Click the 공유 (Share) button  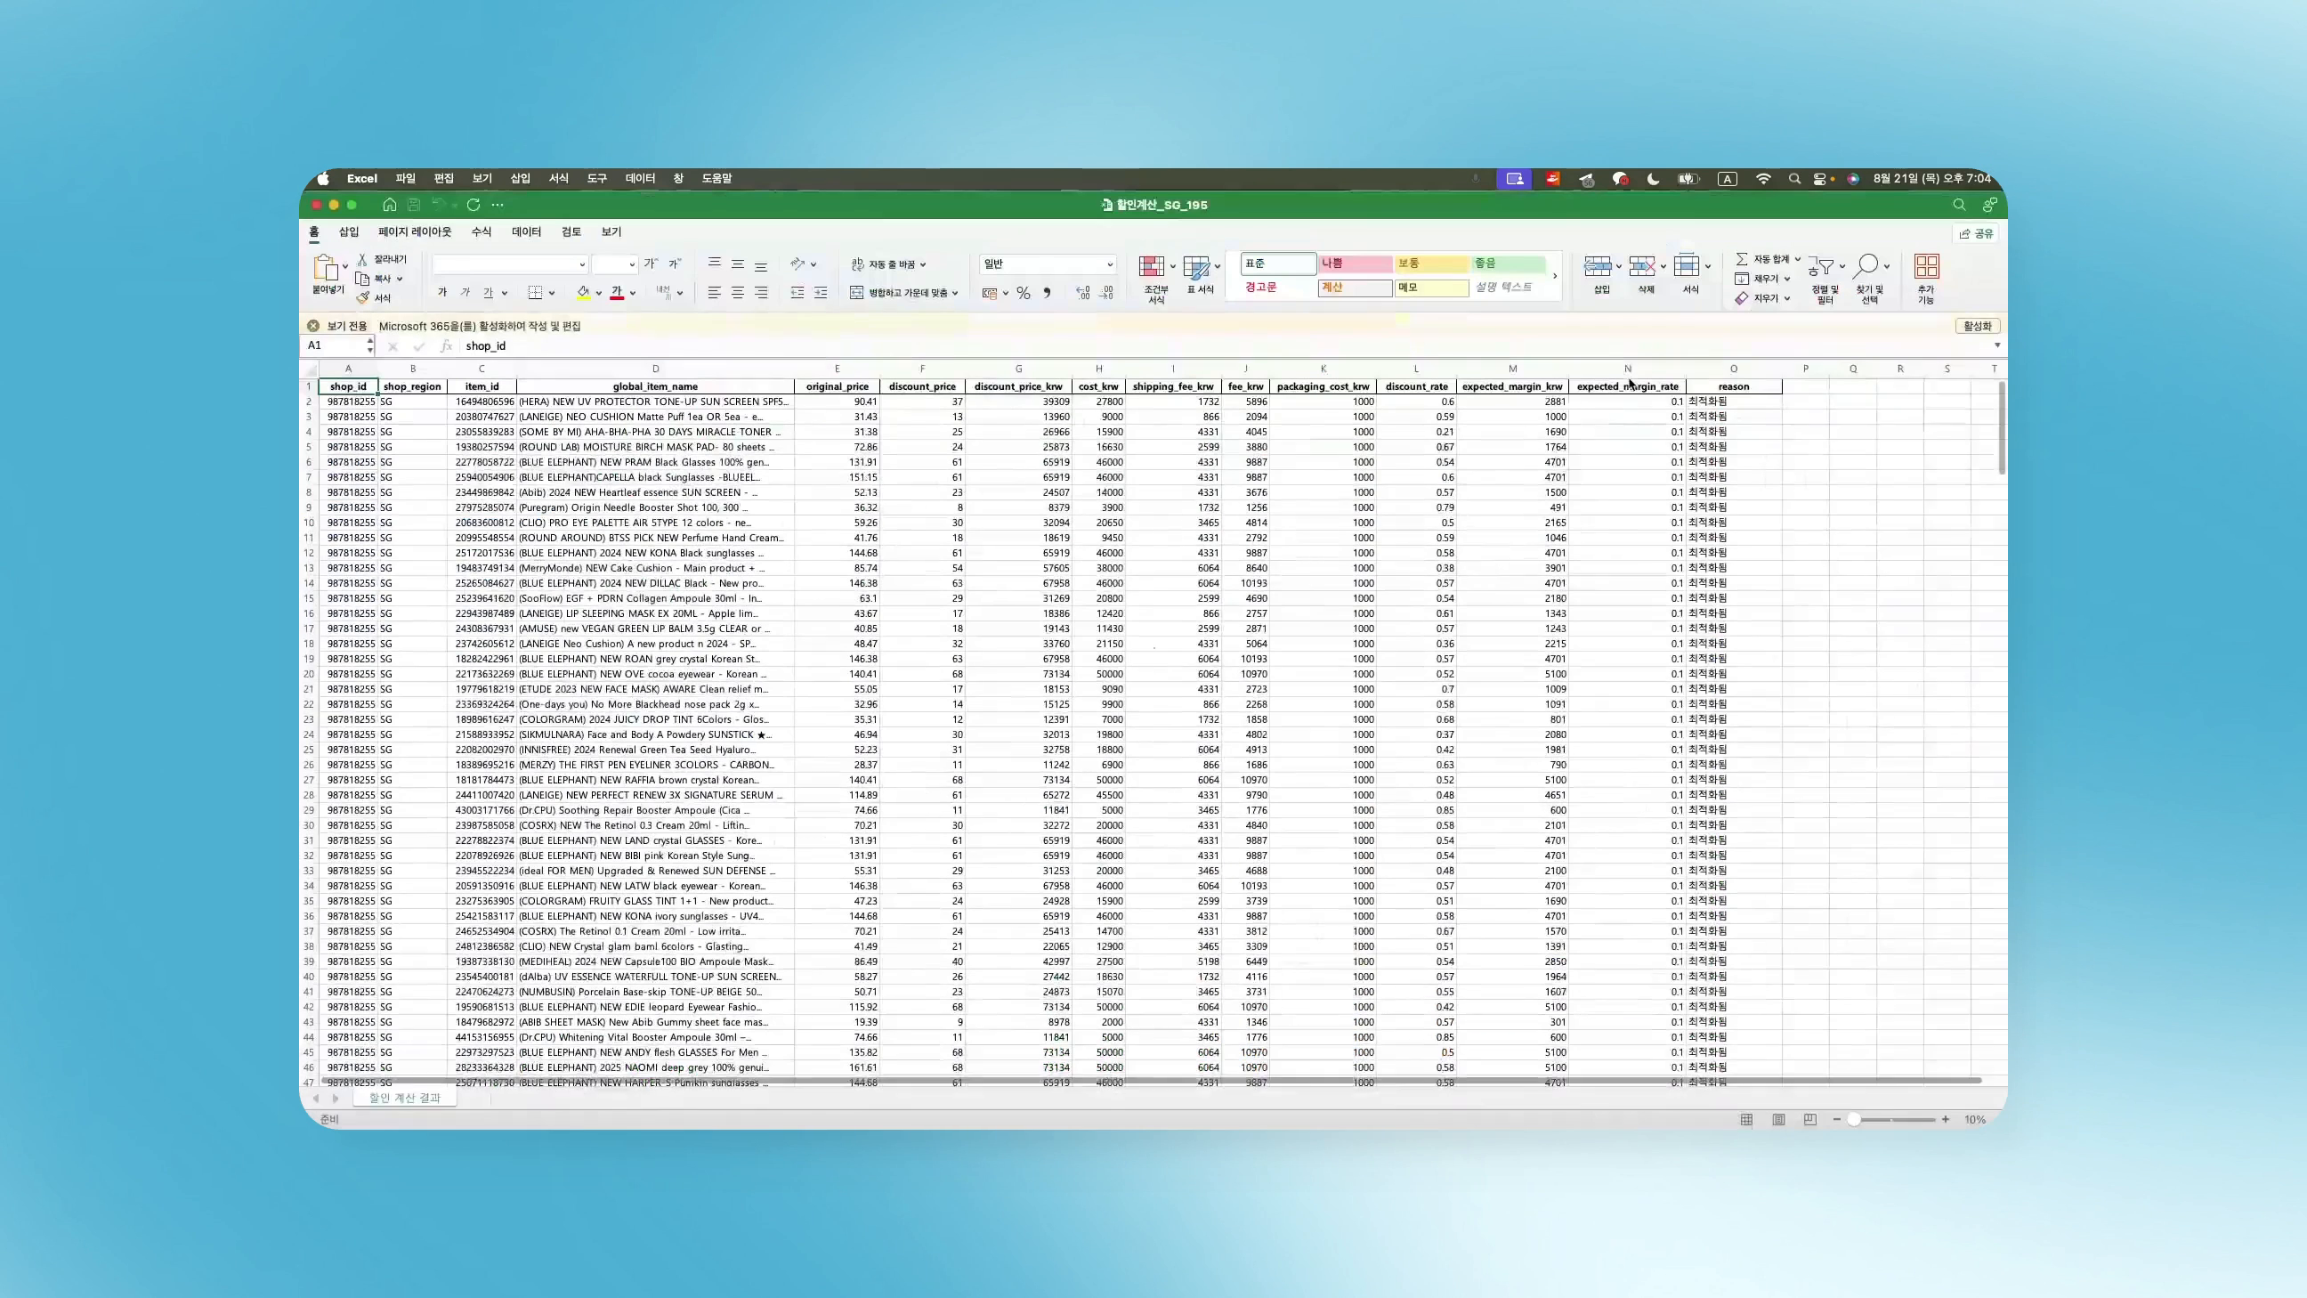(x=1979, y=234)
